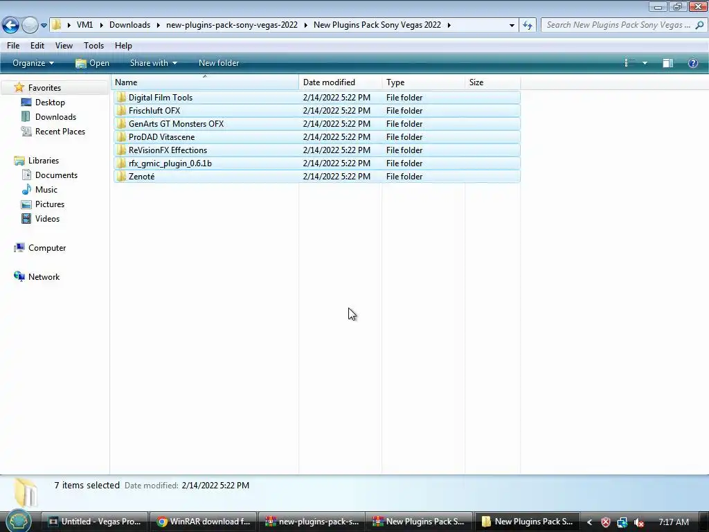Sort by the Date modified column
Viewport: 709px width, 532px height.
[340, 82]
